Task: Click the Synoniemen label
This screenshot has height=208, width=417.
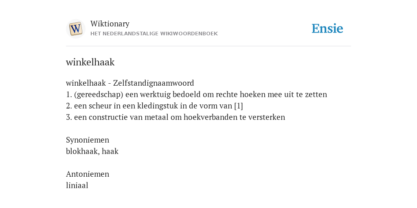Action: pos(88,140)
